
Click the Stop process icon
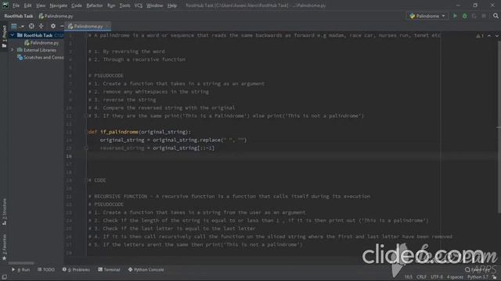(484, 16)
